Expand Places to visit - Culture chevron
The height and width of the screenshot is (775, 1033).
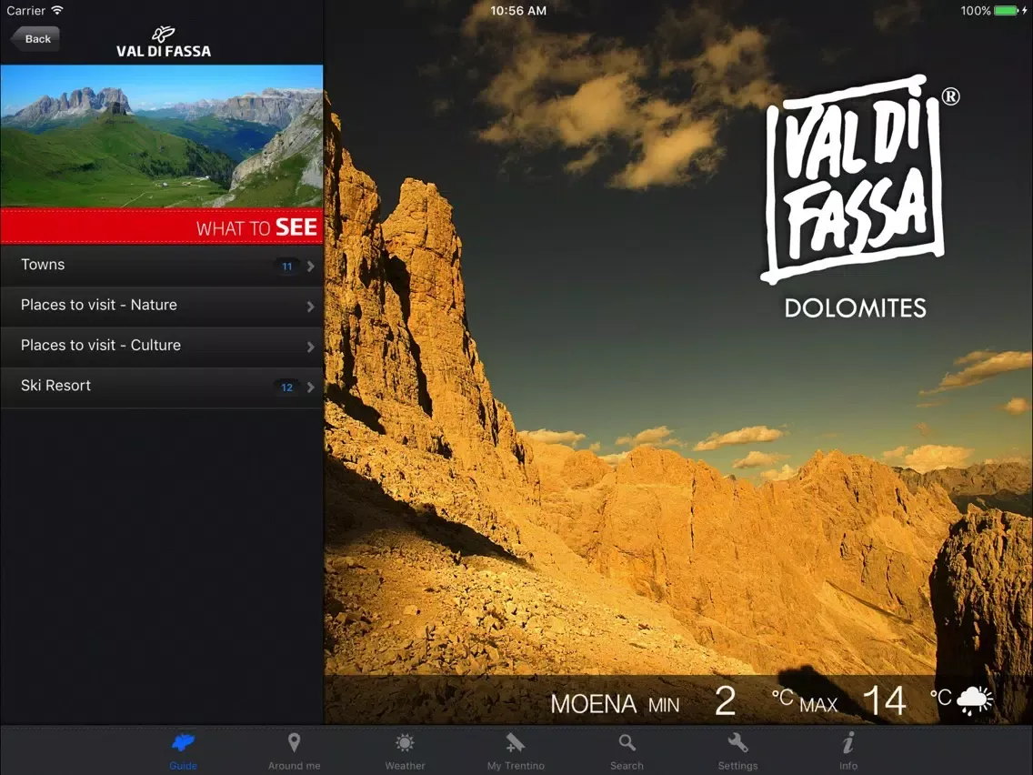click(310, 347)
